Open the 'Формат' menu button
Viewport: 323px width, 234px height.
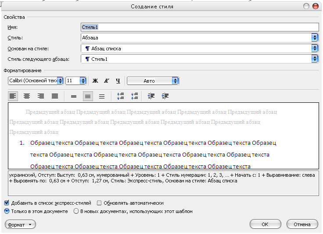pos(20,224)
